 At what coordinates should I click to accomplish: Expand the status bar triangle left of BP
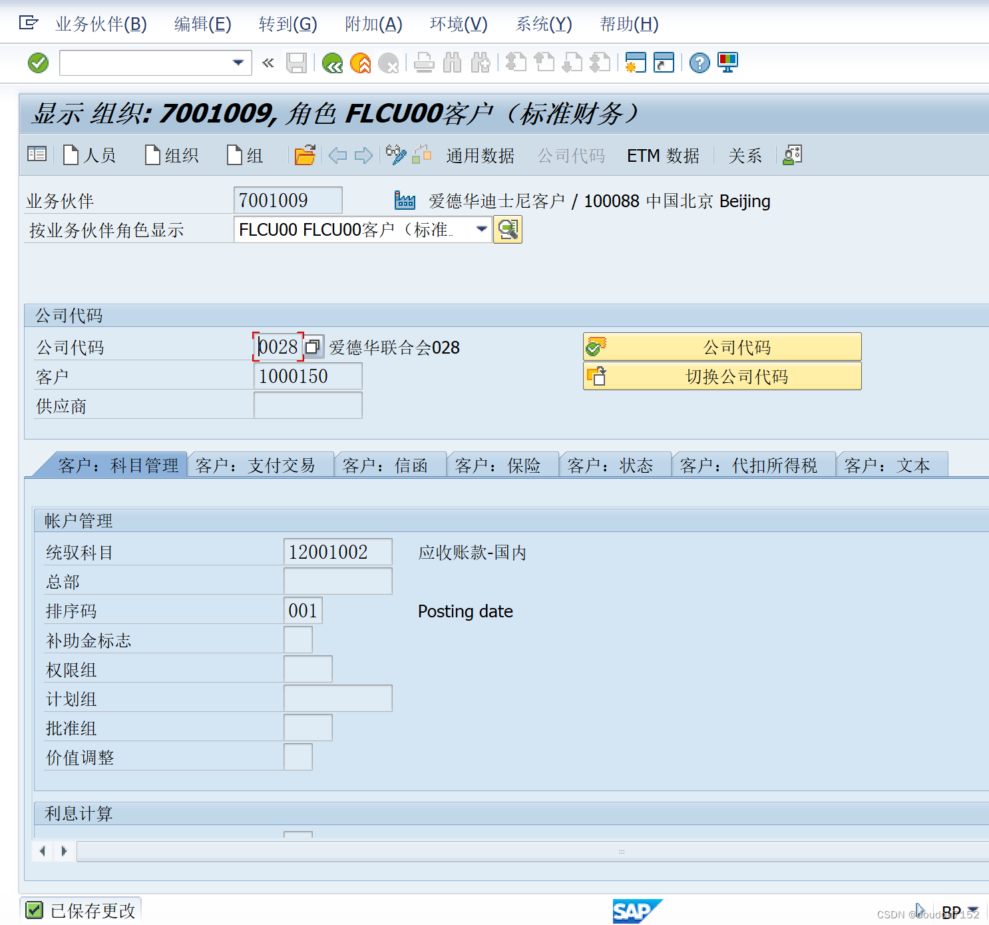[x=920, y=910]
